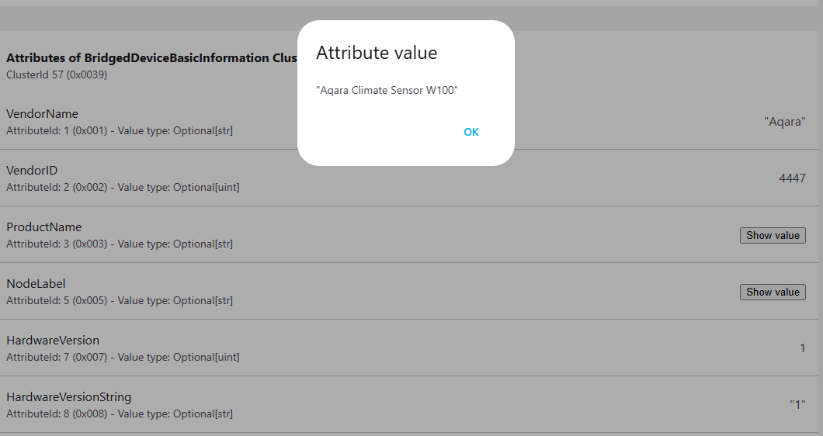Click the "Aqara Climate Sensor W100" dialog text
The width and height of the screenshot is (823, 436).
[x=387, y=91]
